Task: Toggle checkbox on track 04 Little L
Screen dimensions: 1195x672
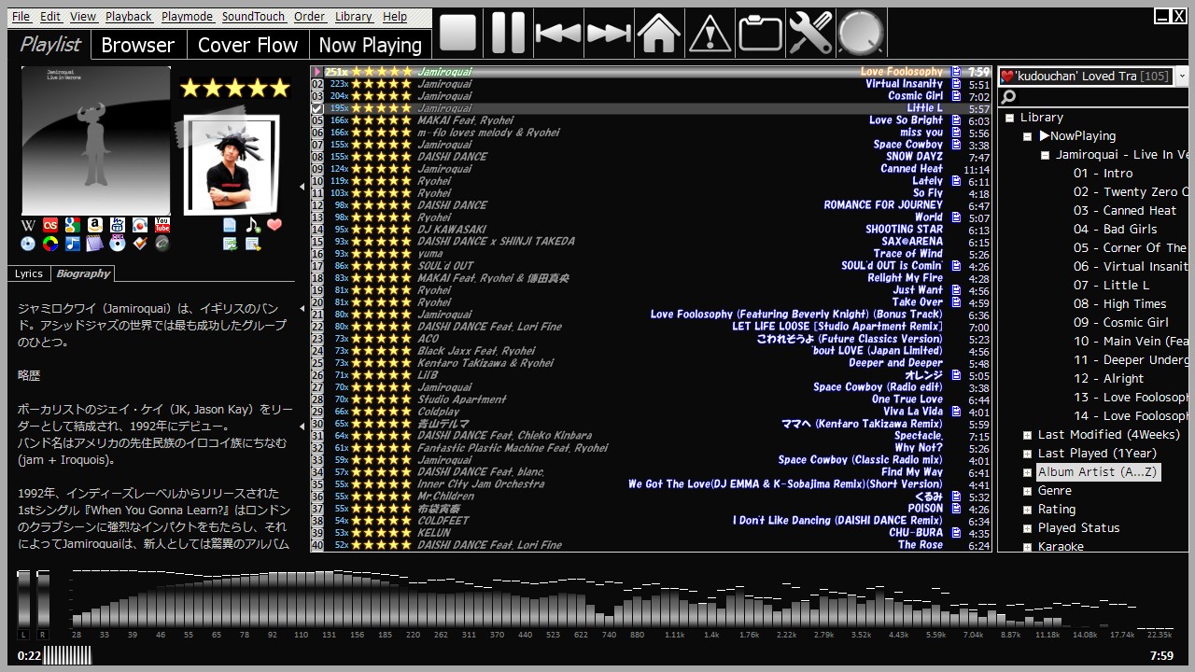Action: pyautogui.click(x=317, y=108)
